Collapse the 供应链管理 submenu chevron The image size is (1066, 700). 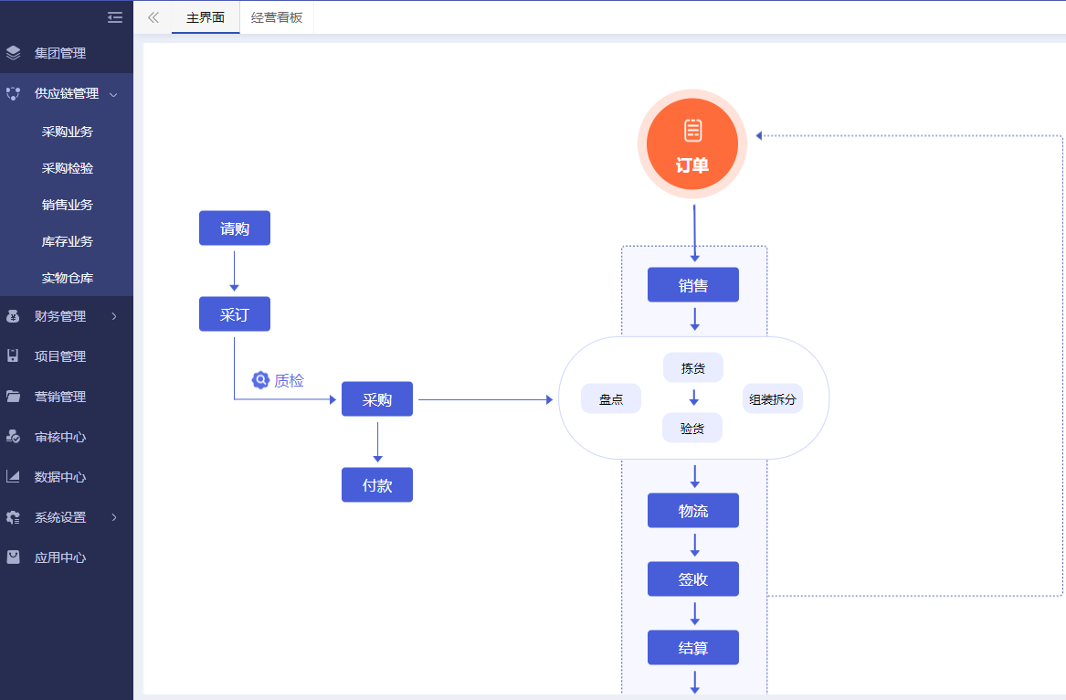pyautogui.click(x=113, y=94)
